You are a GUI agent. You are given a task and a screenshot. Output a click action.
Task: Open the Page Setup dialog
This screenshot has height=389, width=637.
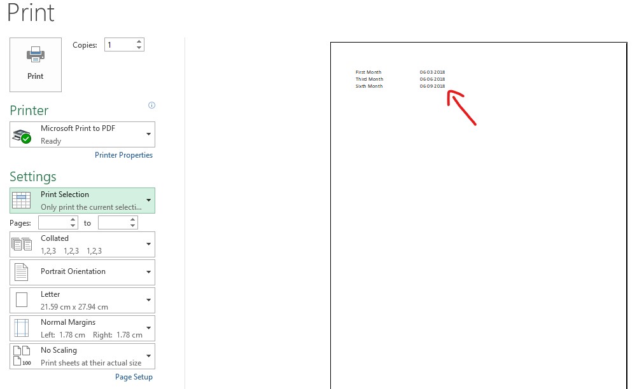pos(134,376)
